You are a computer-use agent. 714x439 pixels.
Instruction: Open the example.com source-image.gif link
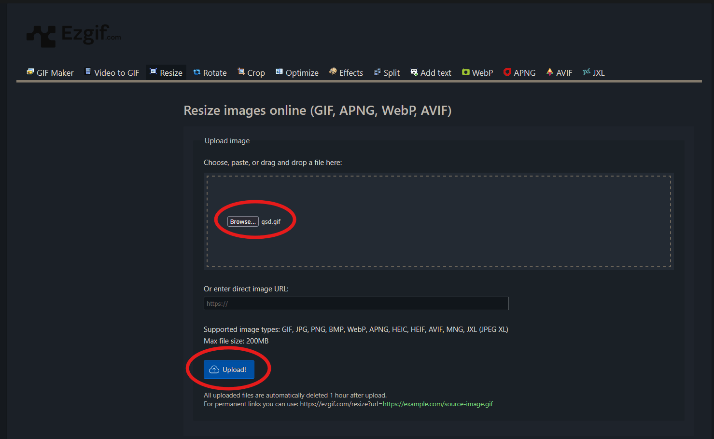click(437, 404)
